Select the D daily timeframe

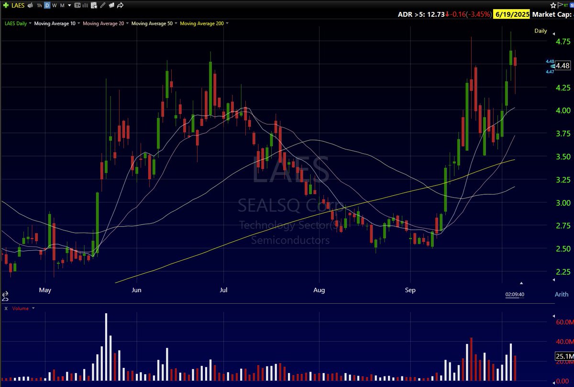(47, 5)
